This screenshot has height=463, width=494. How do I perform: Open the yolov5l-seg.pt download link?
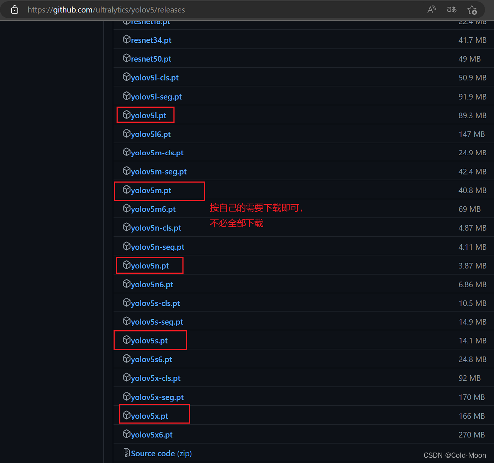point(156,97)
